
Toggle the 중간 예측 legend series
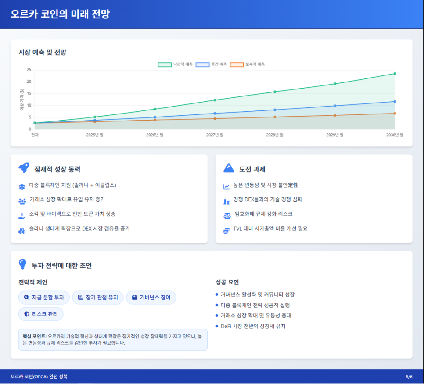pyautogui.click(x=211, y=64)
